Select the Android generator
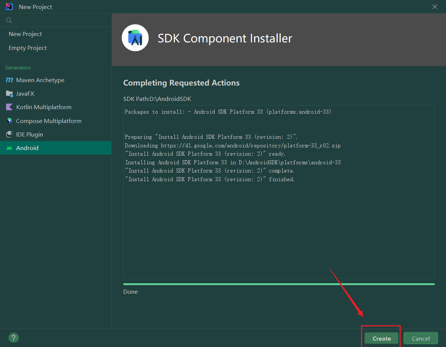This screenshot has height=347, width=446. pos(56,148)
